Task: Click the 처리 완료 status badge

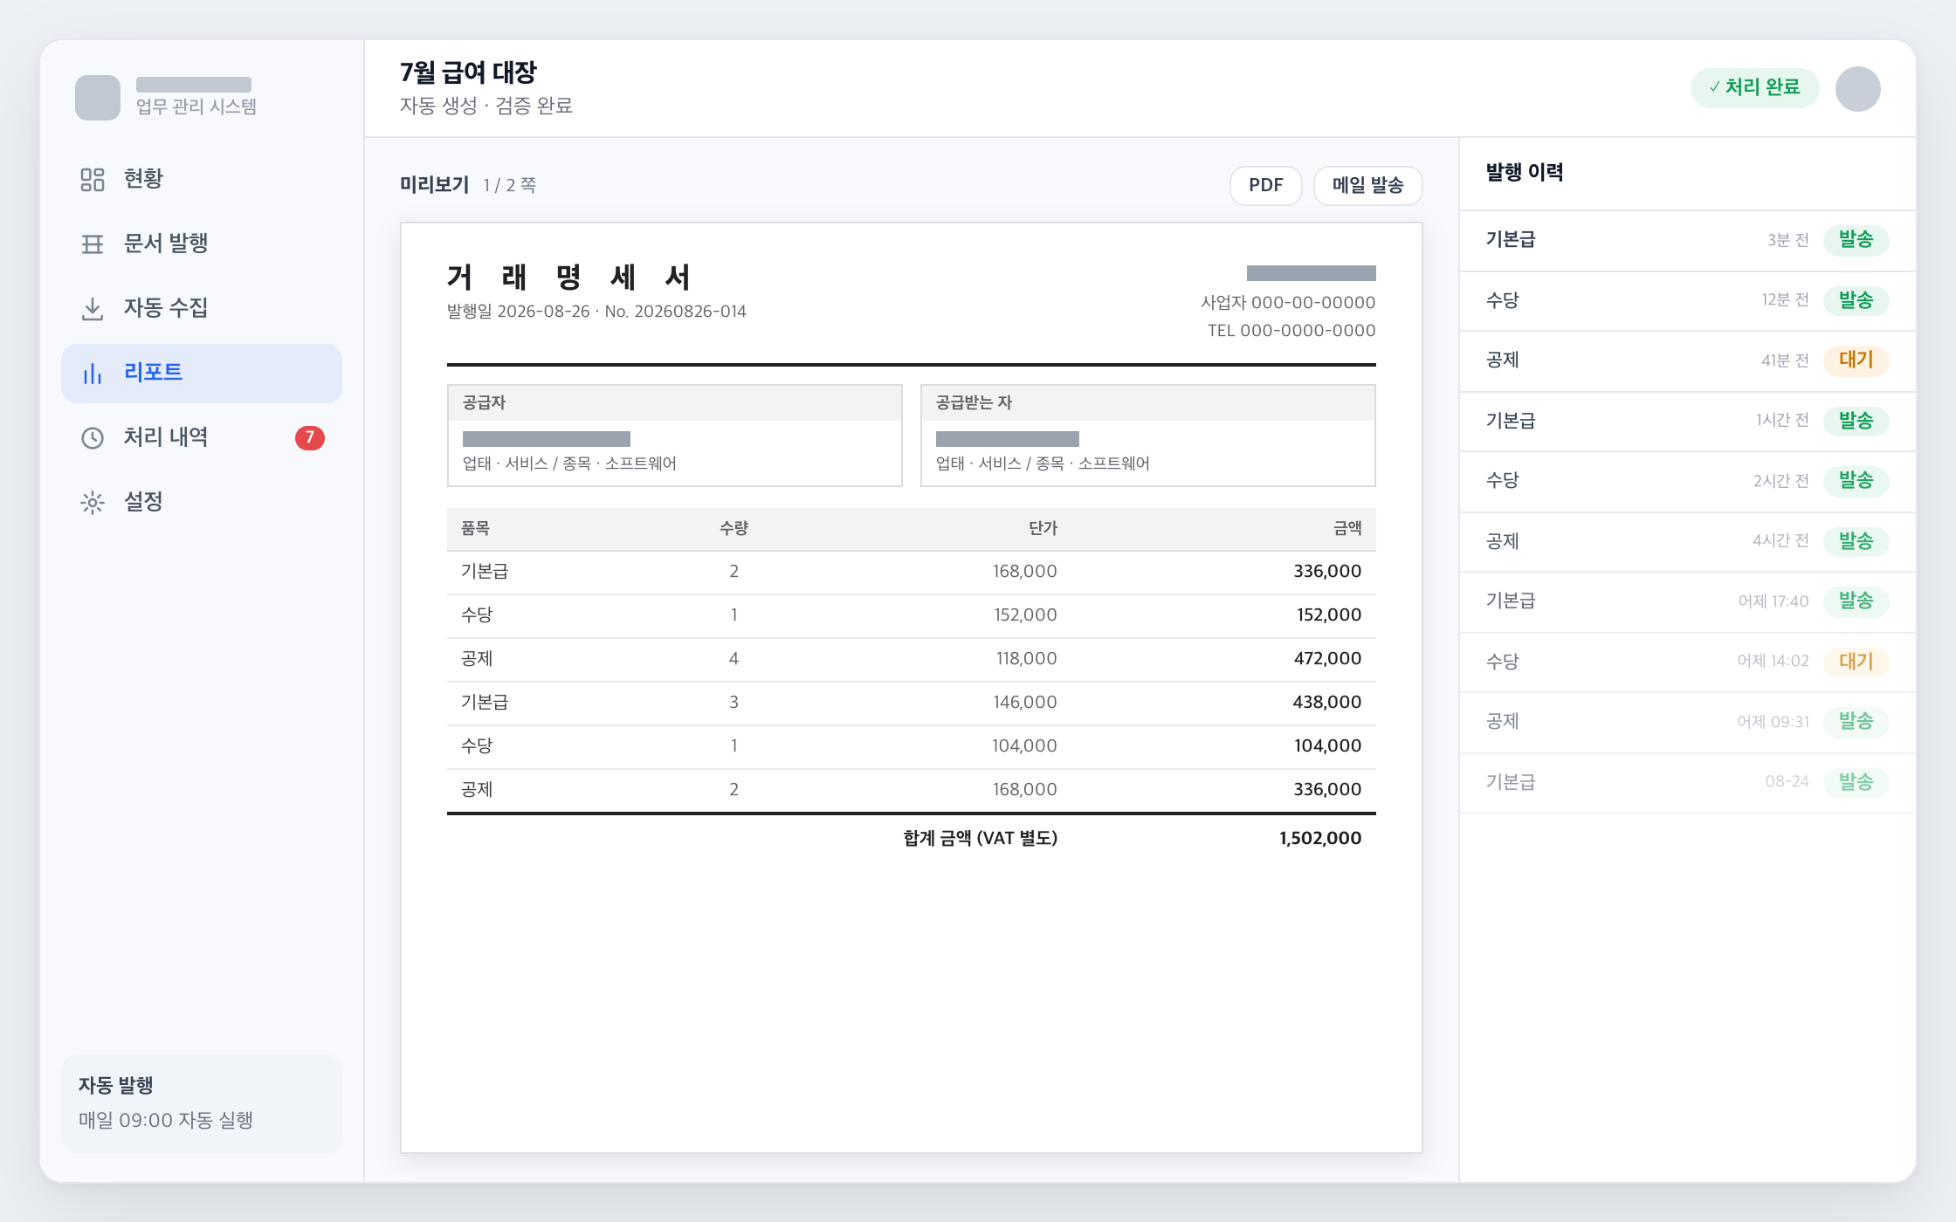Action: click(x=1755, y=87)
